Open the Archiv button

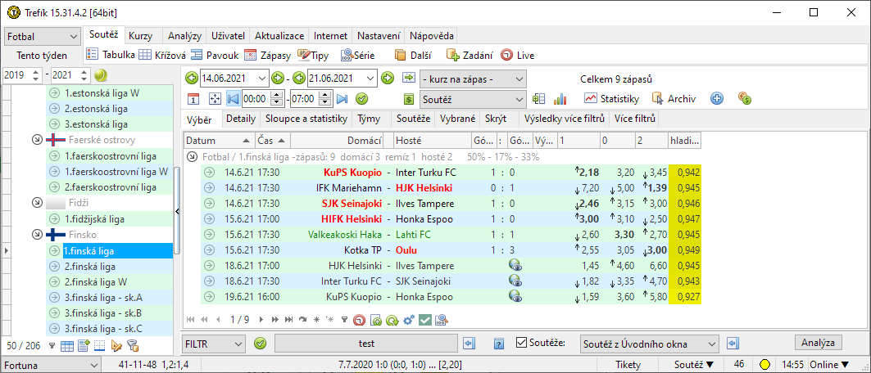[674, 99]
